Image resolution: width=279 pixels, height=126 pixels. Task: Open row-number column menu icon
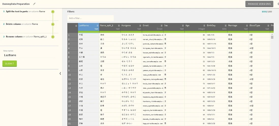click(76, 26)
